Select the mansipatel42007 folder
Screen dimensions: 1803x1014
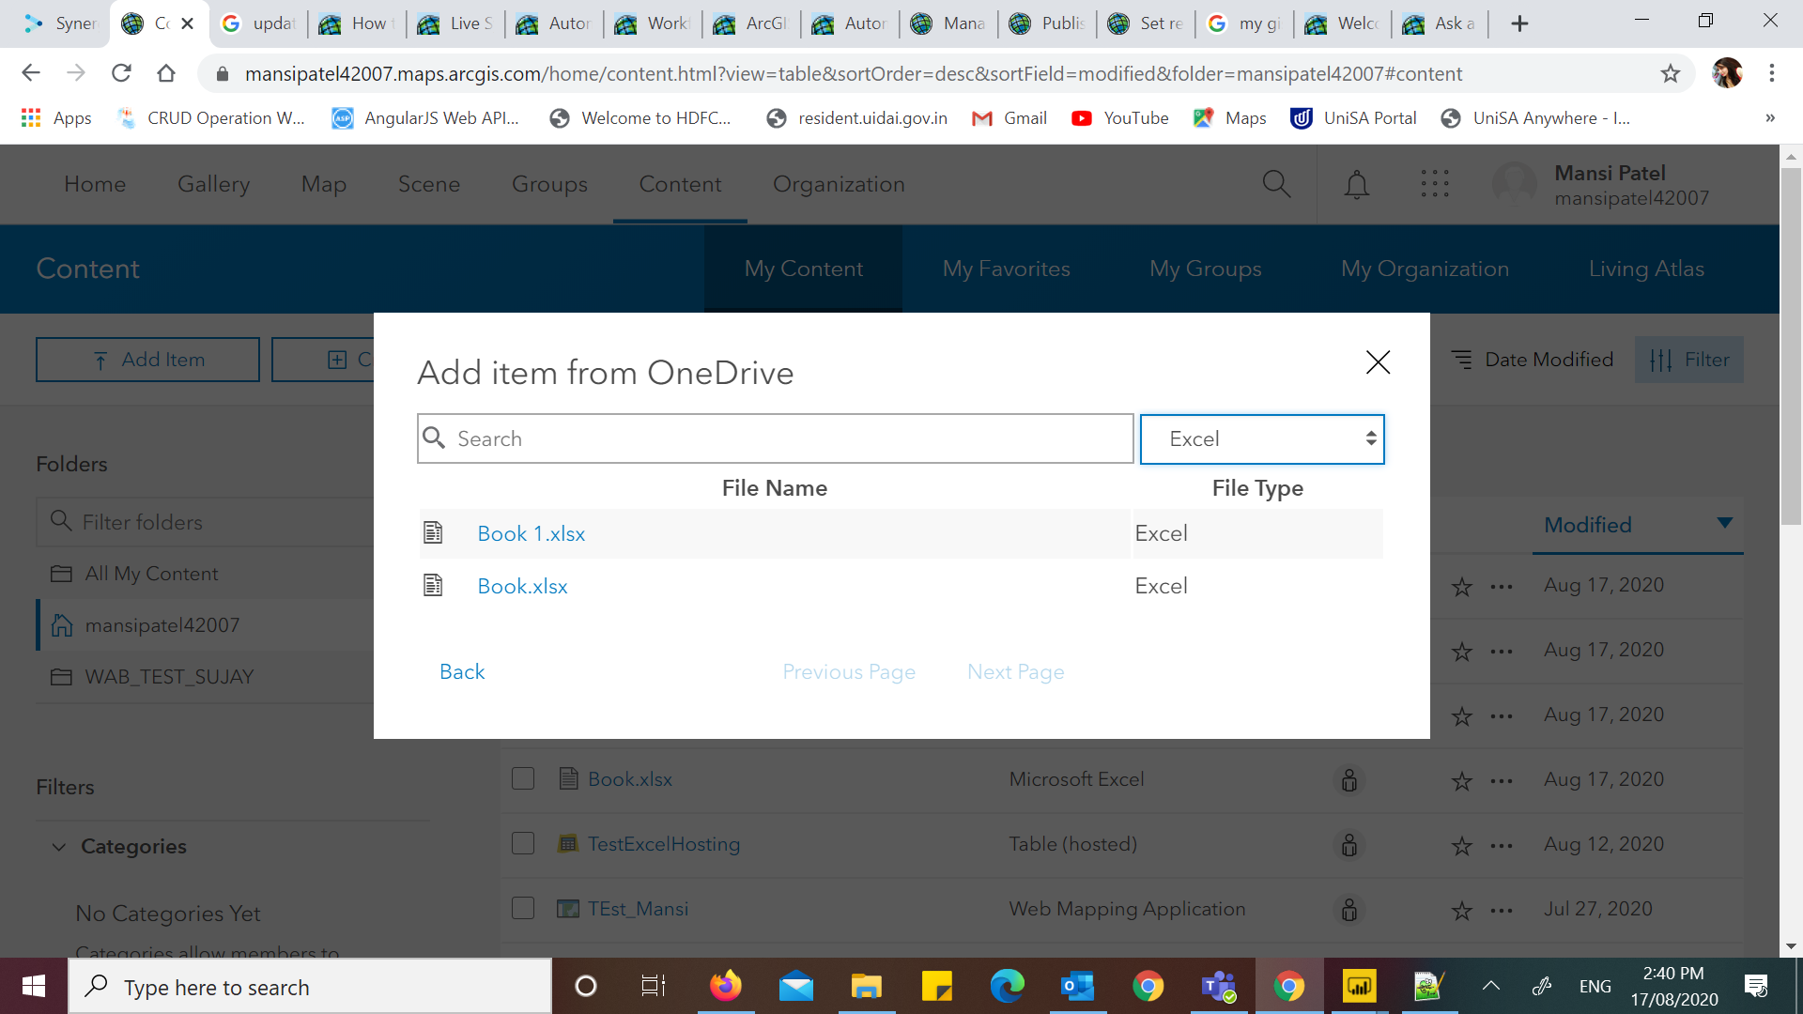(162, 625)
